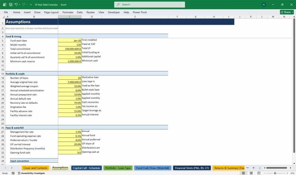Click the Fund start date value Jan-26

pyautogui.click(x=70, y=40)
